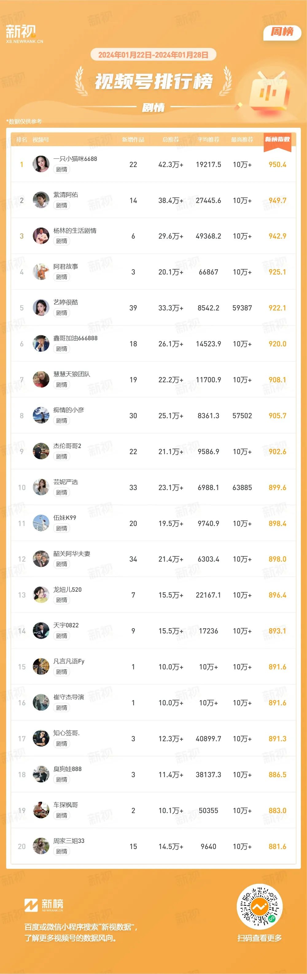This screenshot has height=974, width=307.
Task: Click the date range 2024年01月22日 label
Action: click(x=125, y=55)
